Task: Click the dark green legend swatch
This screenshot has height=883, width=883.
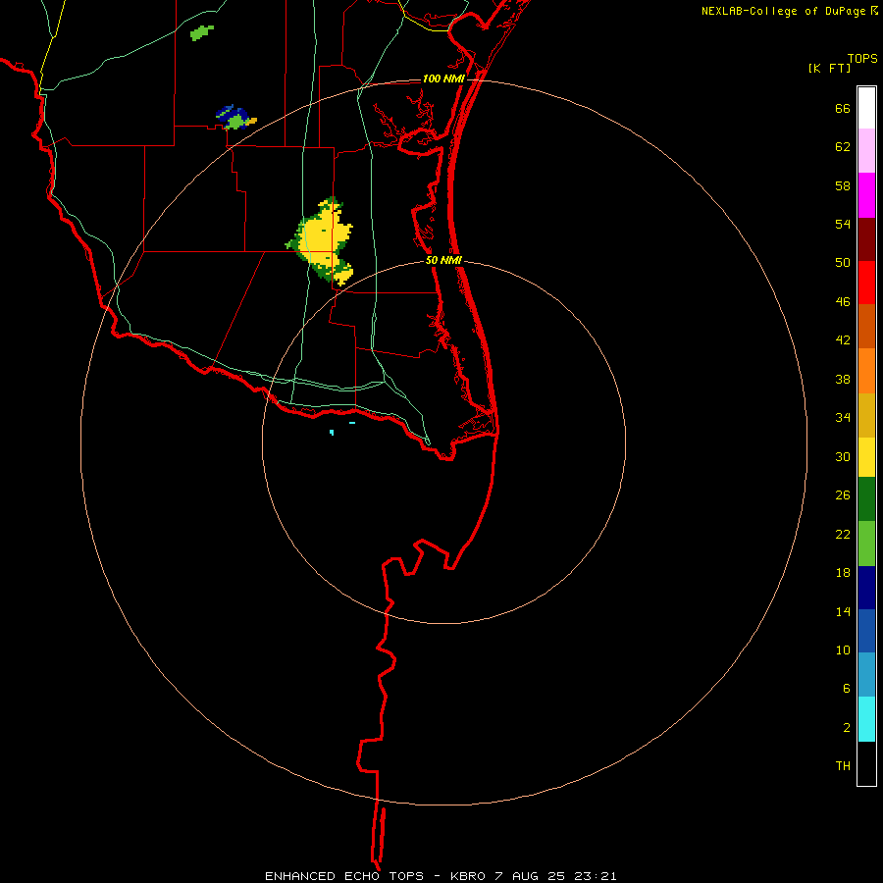Action: pyautogui.click(x=866, y=499)
